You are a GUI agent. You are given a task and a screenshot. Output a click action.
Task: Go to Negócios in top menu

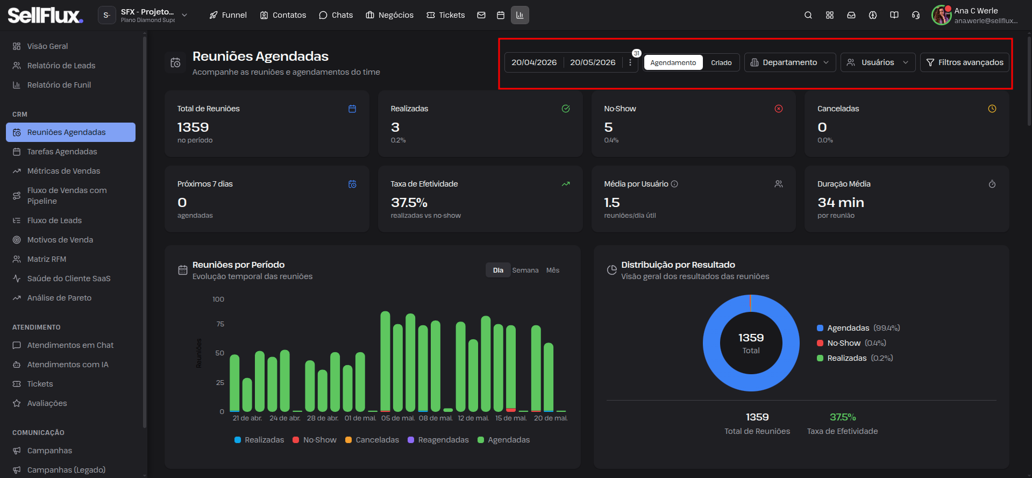coord(390,15)
